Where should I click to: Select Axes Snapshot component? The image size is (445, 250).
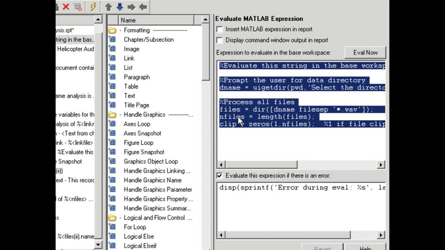point(142,133)
